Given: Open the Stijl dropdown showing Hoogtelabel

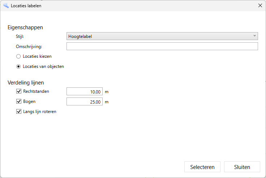Looking at the screenshot, I should point(162,36).
